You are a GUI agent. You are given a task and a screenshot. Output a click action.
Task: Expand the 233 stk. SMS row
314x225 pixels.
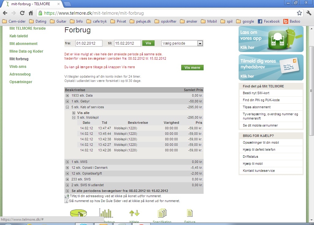coord(67,179)
